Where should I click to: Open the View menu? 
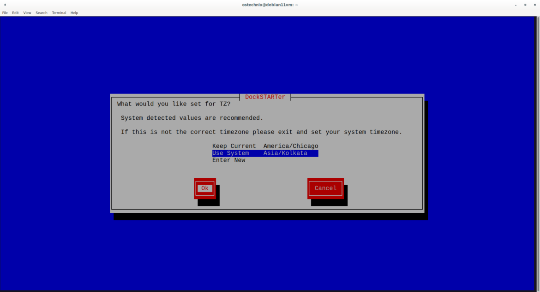(27, 13)
